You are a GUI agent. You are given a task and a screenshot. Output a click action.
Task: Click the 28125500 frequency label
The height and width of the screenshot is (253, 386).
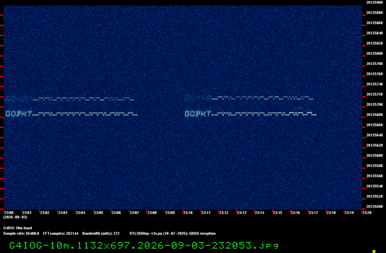pyautogui.click(x=374, y=207)
